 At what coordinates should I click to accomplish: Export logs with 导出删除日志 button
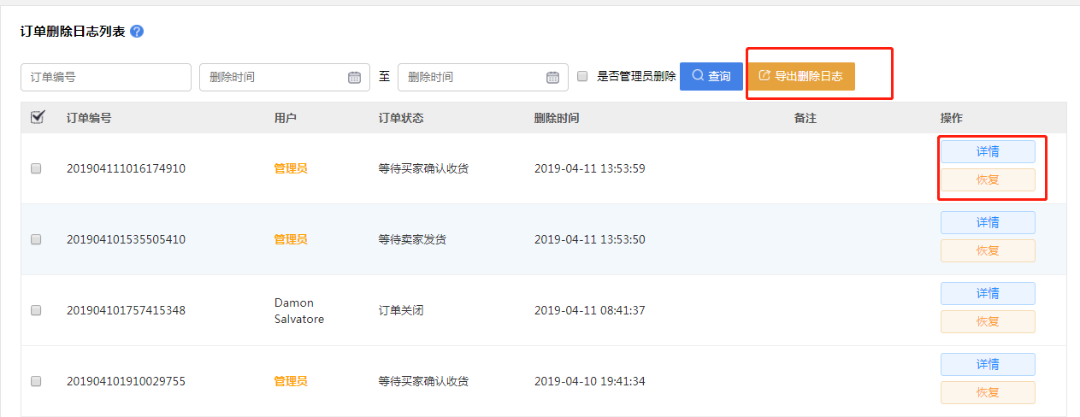[x=801, y=76]
